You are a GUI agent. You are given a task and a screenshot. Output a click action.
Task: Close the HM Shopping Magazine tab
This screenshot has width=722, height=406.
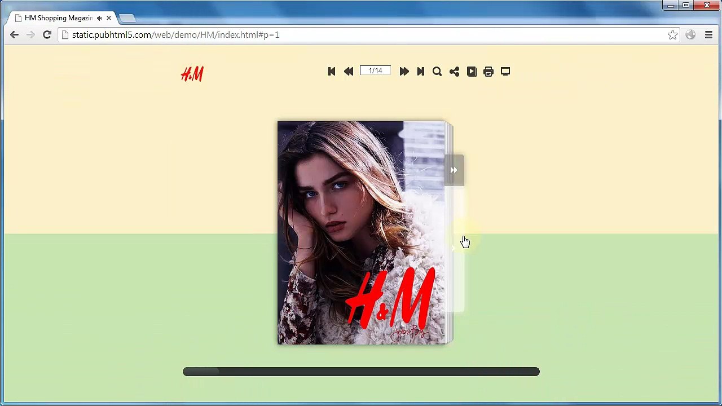click(x=109, y=18)
